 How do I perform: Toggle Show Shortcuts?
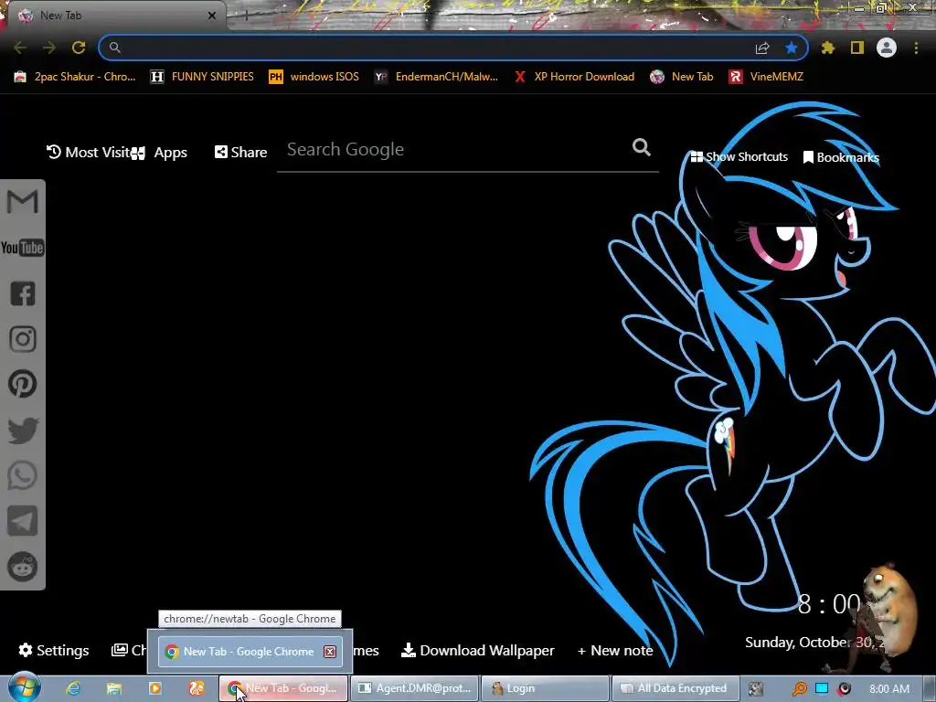click(x=739, y=156)
